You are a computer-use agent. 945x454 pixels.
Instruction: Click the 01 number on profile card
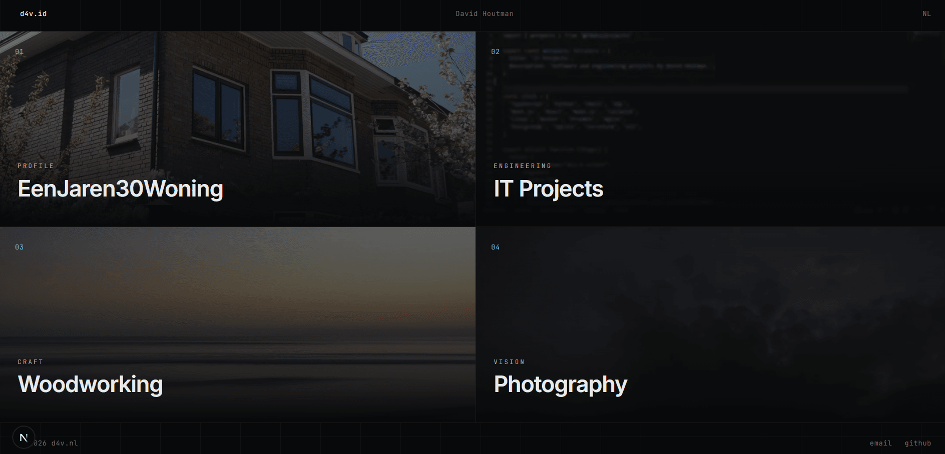[x=20, y=52]
